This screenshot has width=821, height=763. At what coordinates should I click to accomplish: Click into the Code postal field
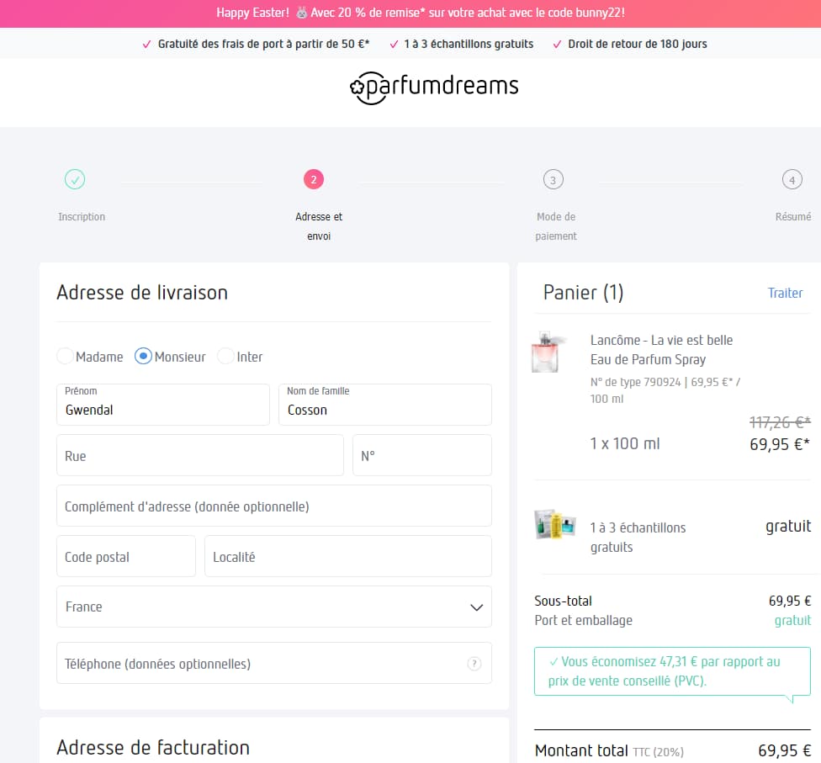coord(125,557)
